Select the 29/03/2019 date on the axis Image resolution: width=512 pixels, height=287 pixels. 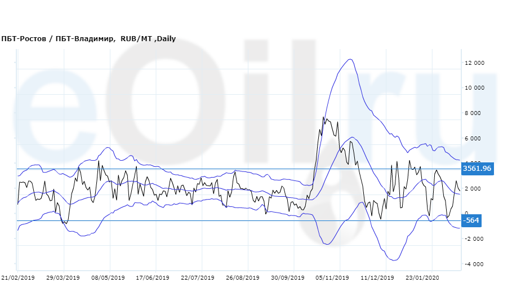[64, 278]
